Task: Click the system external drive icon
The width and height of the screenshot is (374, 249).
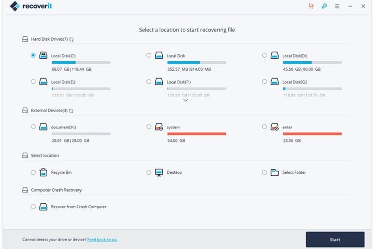Action: pos(159,127)
